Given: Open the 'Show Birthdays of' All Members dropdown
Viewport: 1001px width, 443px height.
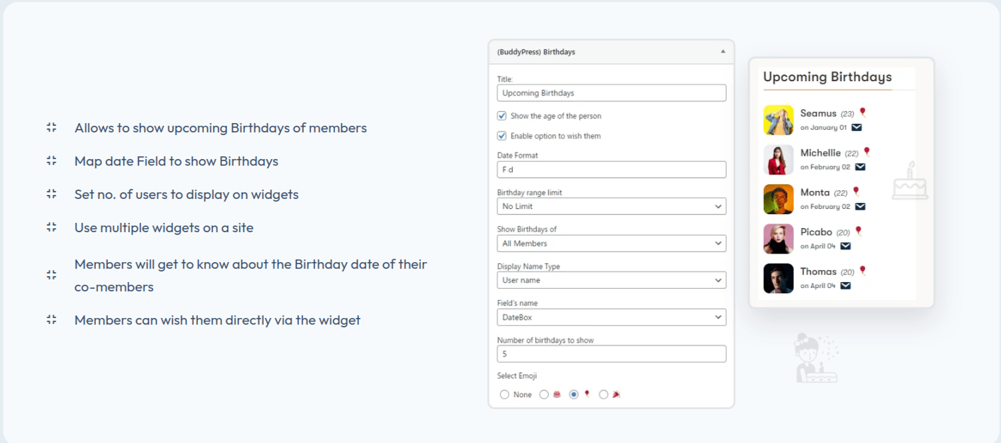Looking at the screenshot, I should (x=611, y=243).
